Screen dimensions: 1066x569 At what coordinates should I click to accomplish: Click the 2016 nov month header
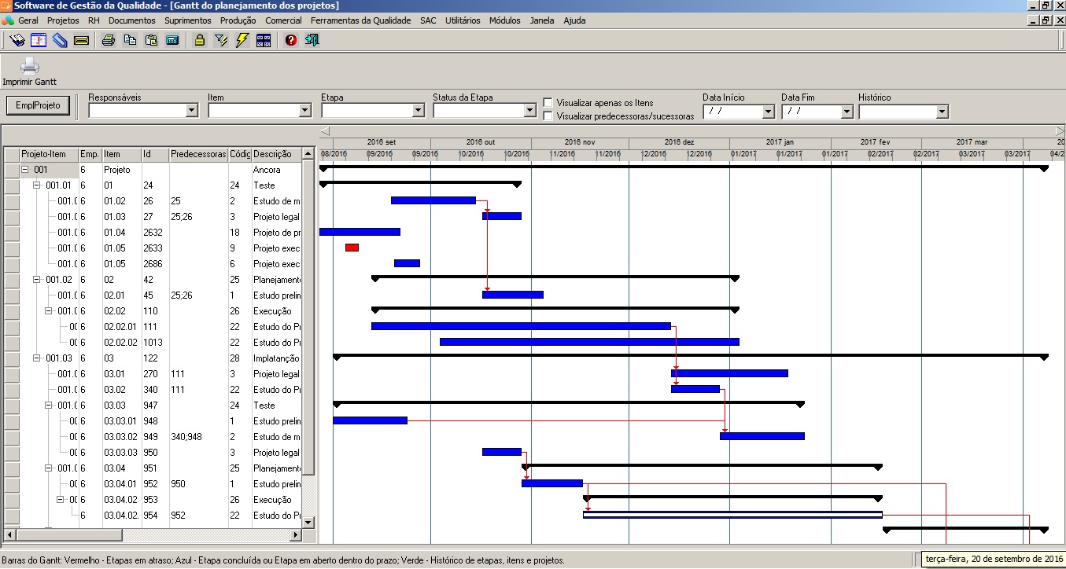point(580,142)
